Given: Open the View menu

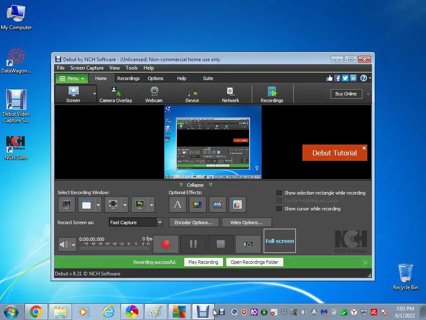Looking at the screenshot, I should (114, 68).
